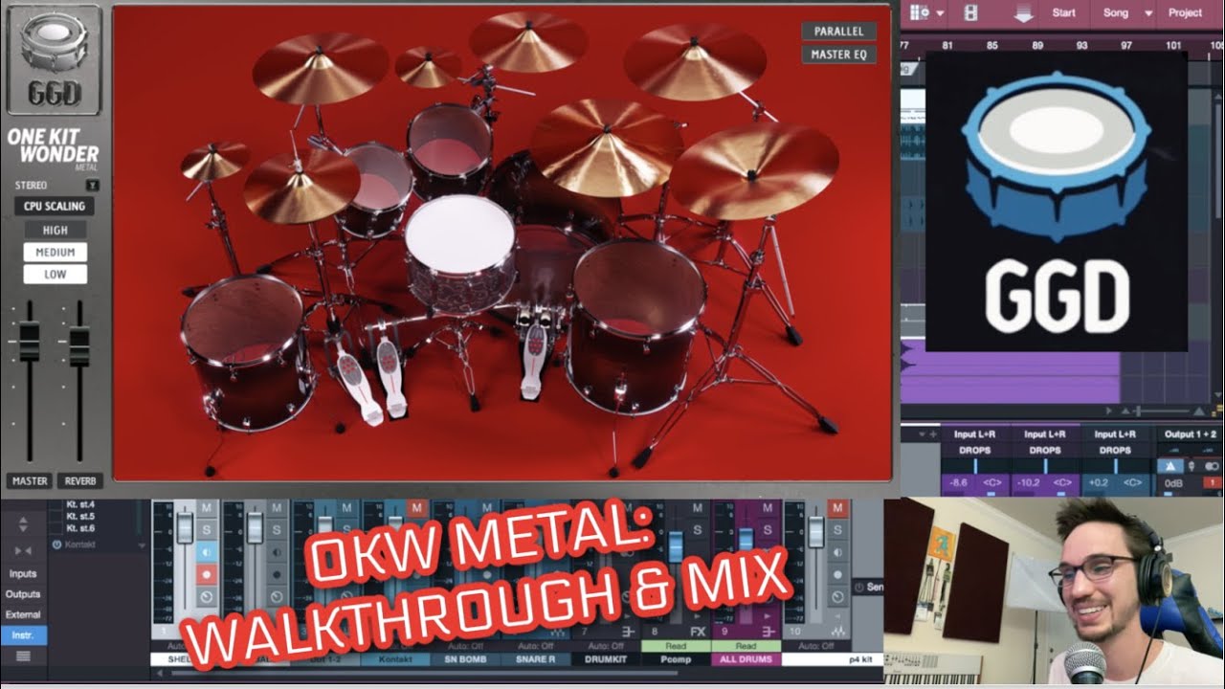Switch to the Inputs mixer tab
The image size is (1225, 689).
pos(23,574)
